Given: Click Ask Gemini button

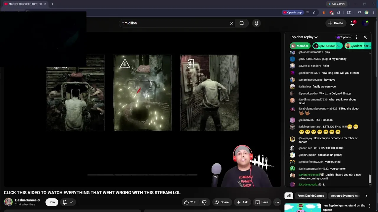Looking at the screenshot, I should pyautogui.click(x=336, y=4).
